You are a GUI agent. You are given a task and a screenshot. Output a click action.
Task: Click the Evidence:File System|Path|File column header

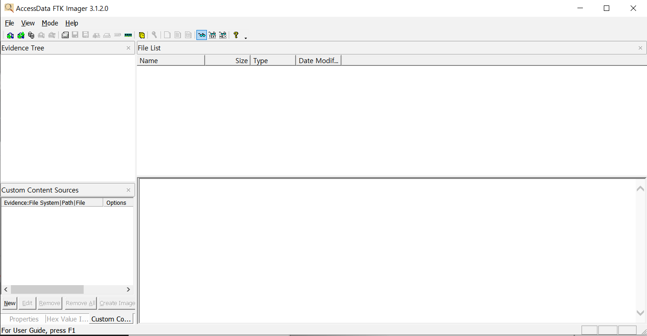point(52,203)
